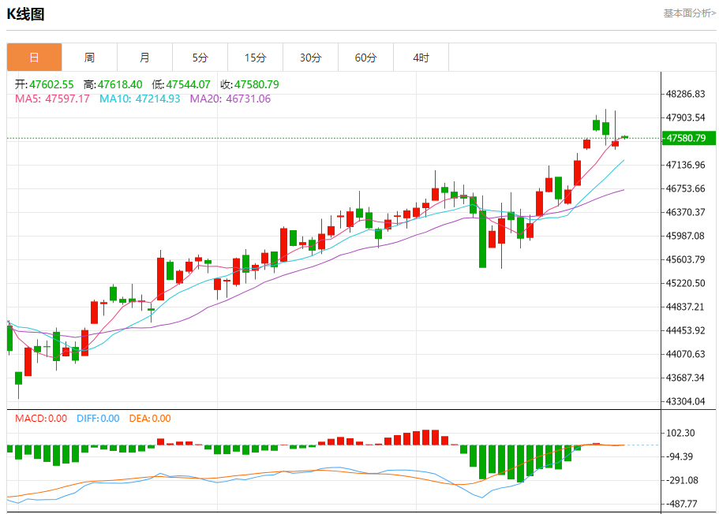
Task: Click the 102.30 MACD axis label
Action: (x=680, y=433)
